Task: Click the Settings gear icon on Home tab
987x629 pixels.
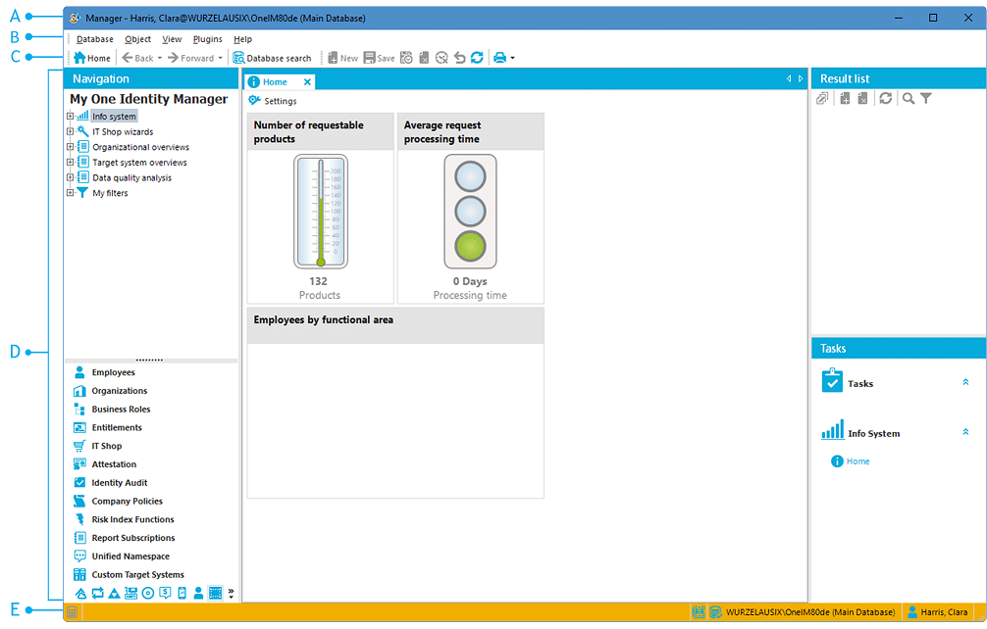Action: [x=254, y=101]
